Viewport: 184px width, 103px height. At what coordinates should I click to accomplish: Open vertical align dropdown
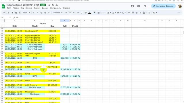[x=114, y=13]
